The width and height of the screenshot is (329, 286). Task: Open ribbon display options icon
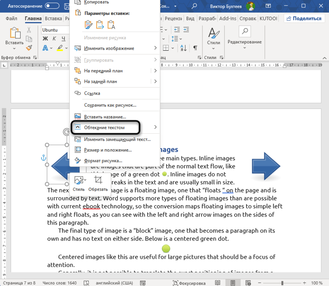click(x=268, y=6)
